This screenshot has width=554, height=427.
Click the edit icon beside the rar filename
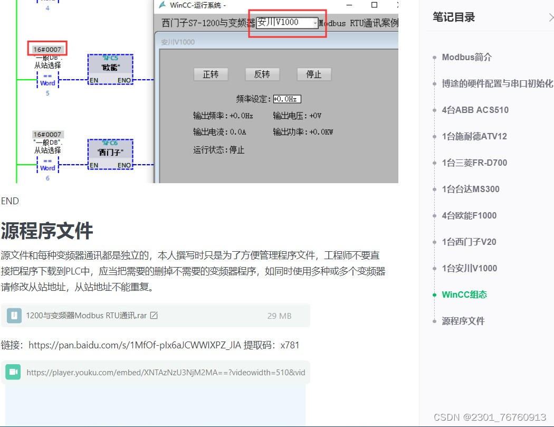click(x=154, y=315)
